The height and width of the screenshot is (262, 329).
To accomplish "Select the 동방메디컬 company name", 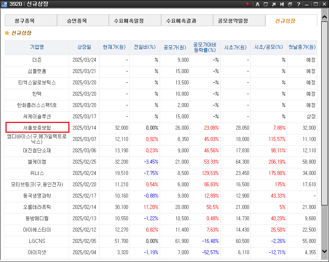I will pos(37,219).
